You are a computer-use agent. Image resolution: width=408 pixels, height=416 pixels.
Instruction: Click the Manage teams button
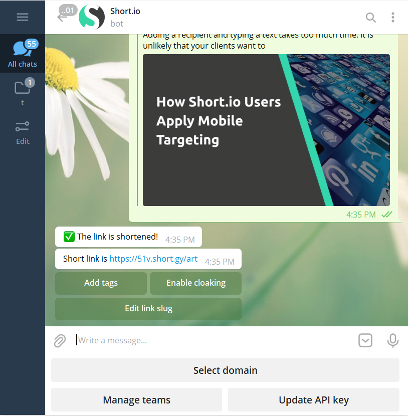136,400
